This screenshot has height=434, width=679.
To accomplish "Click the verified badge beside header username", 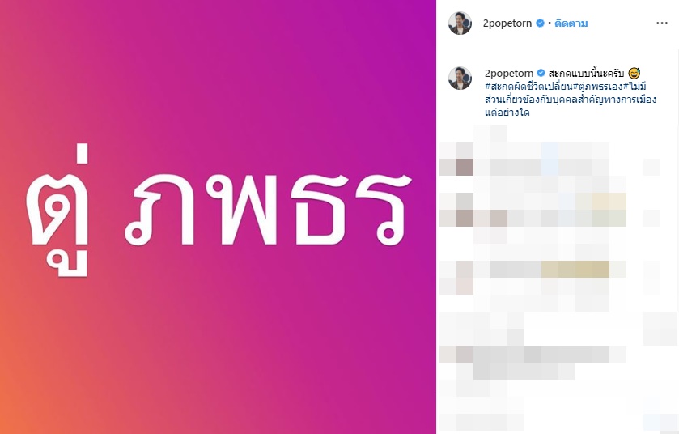I will click(x=540, y=23).
